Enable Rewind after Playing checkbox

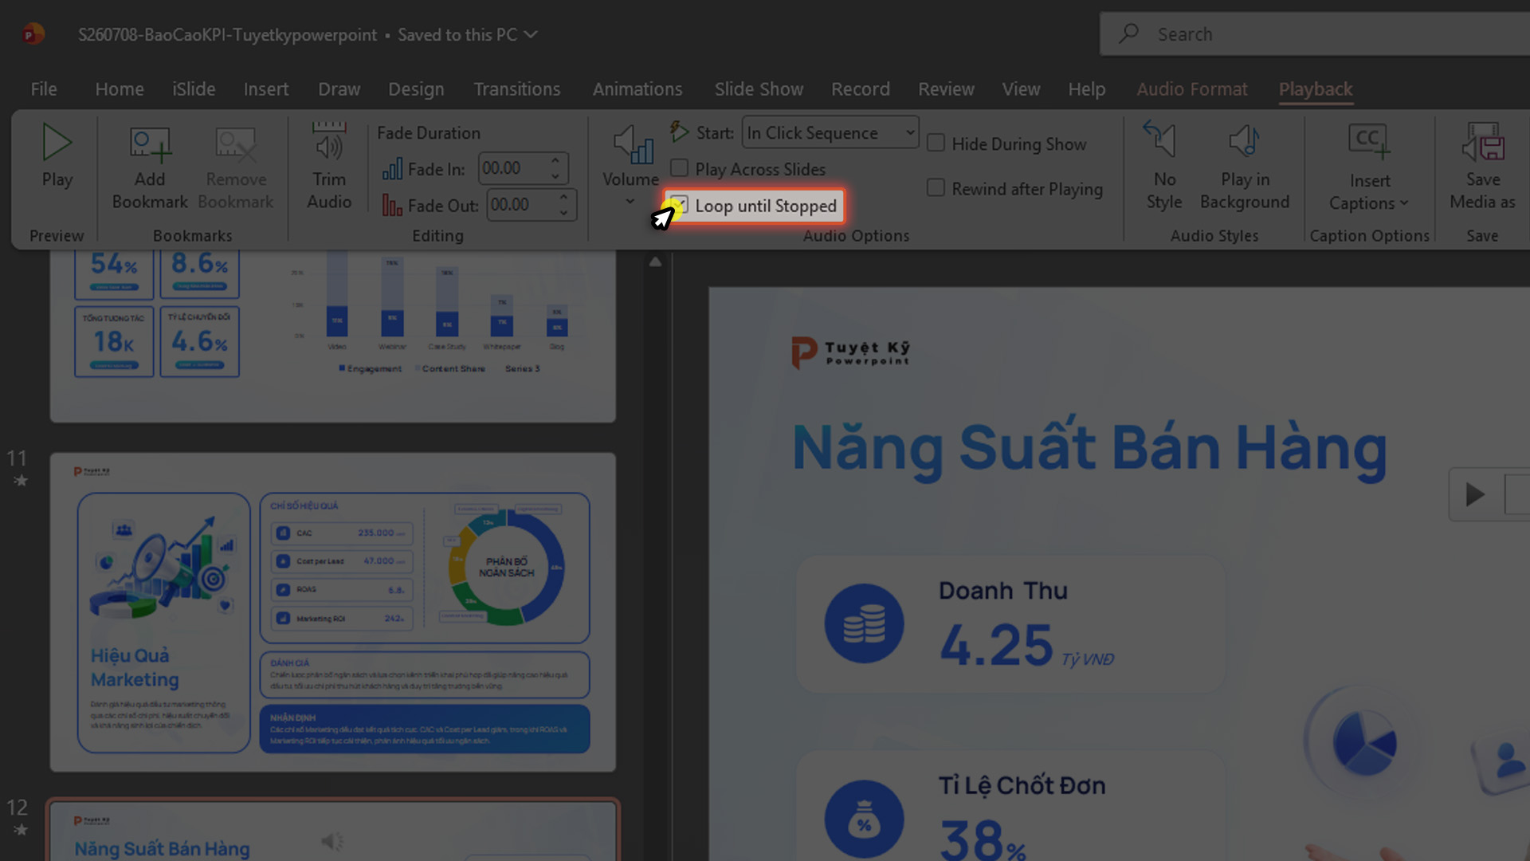[936, 187]
